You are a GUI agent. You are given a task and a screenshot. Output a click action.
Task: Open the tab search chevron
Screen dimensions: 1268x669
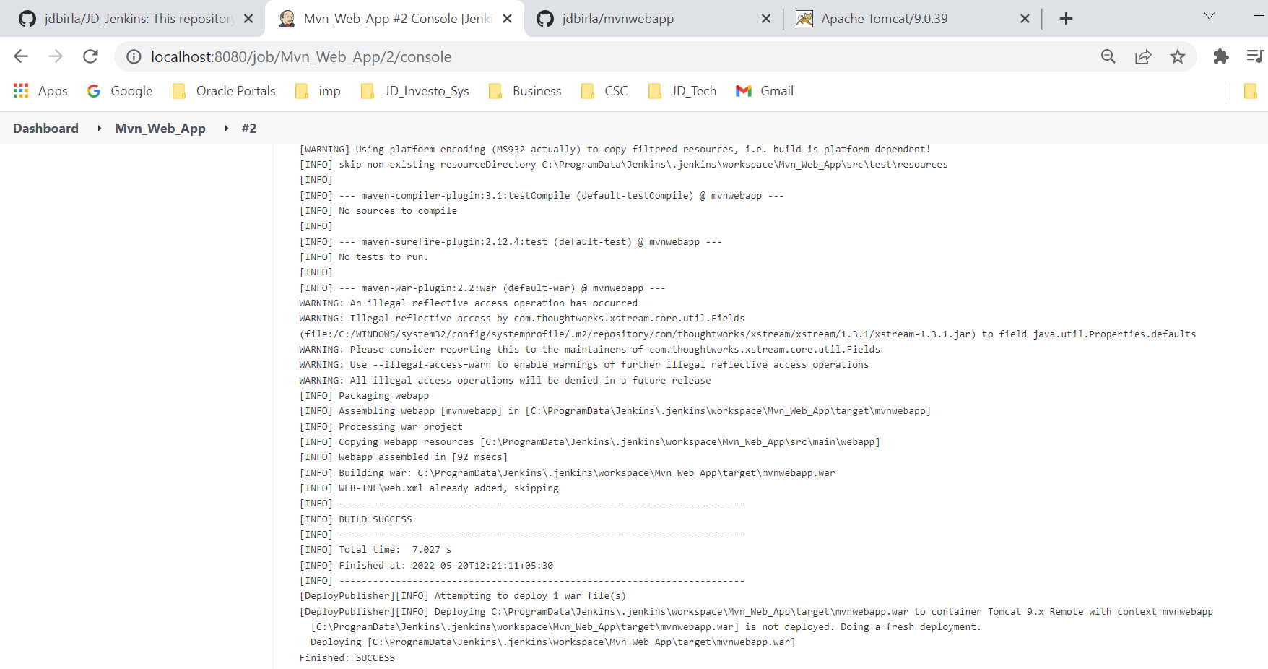[1210, 16]
